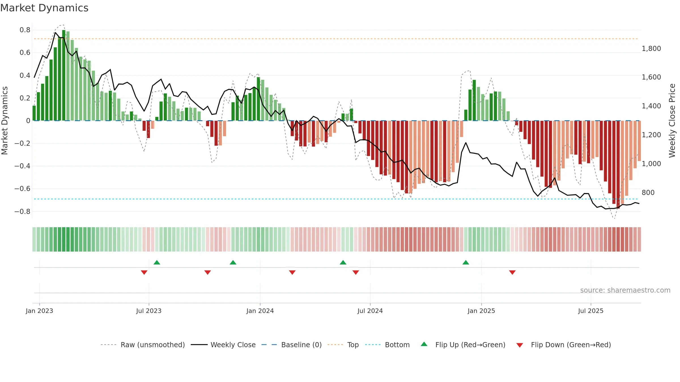Click the 800 price axis tick
This screenshot has height=382, width=680.
point(648,192)
